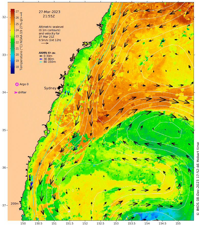Click the '200m' isobath label
The width and height of the screenshot is (199, 227).
click(x=15, y=204)
